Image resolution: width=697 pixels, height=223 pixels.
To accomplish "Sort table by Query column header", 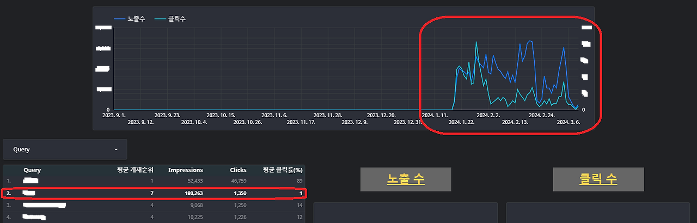I will tap(32, 170).
